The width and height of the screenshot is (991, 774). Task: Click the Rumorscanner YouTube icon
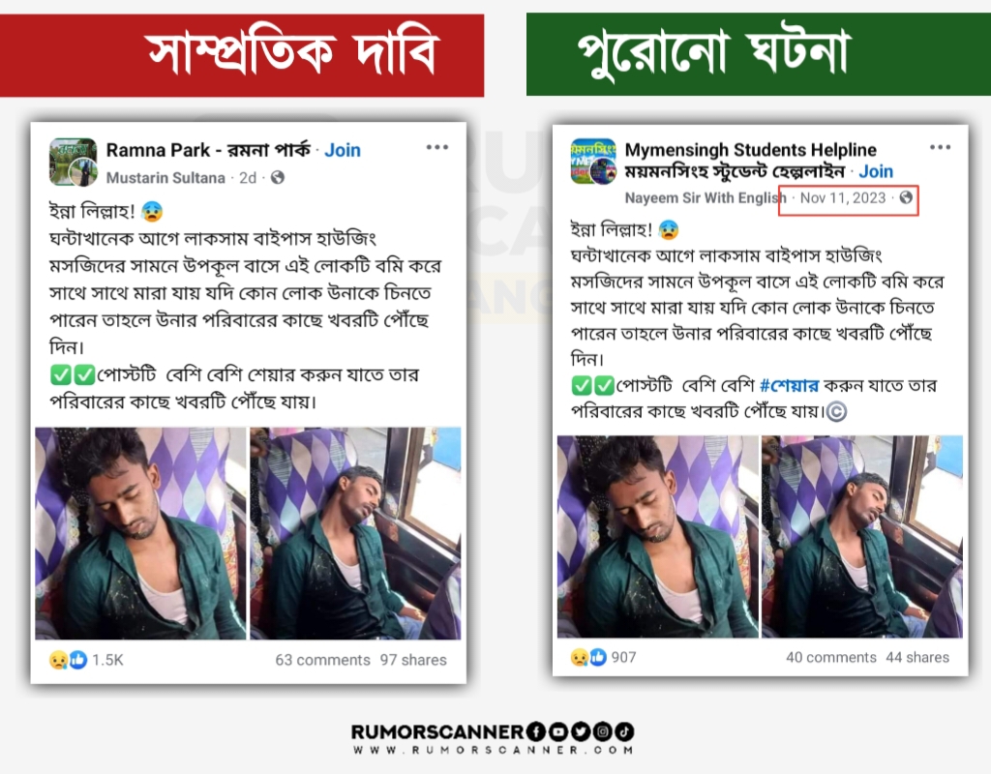[x=558, y=731]
